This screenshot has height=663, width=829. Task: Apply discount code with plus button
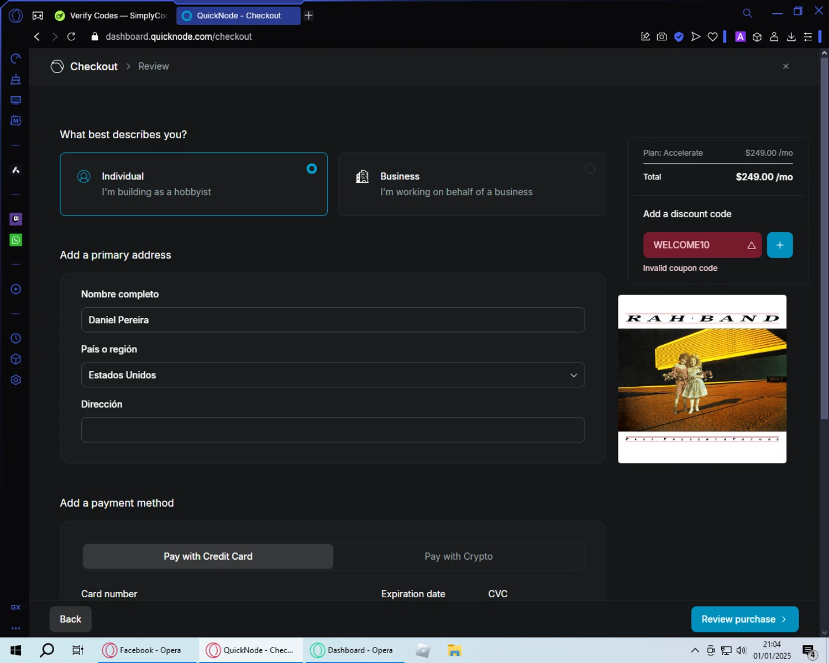coord(780,245)
